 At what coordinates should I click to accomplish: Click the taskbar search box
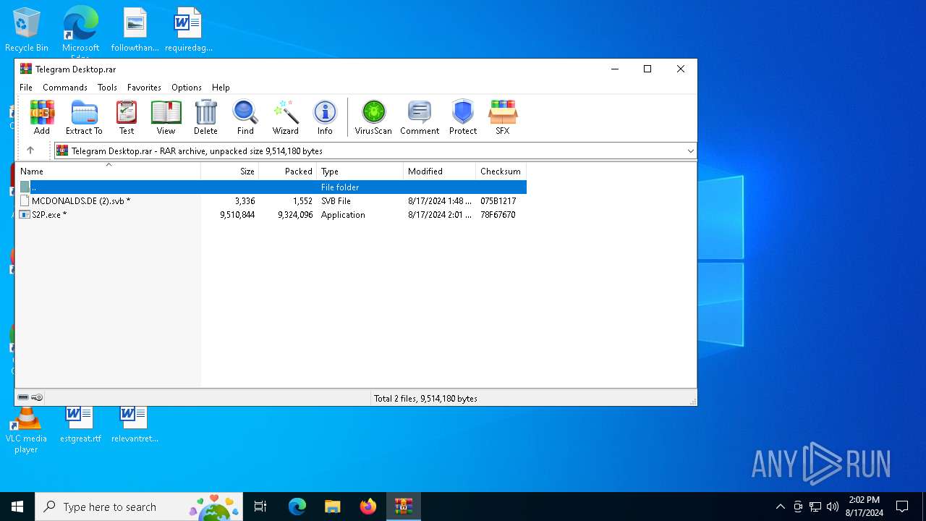click(x=139, y=507)
